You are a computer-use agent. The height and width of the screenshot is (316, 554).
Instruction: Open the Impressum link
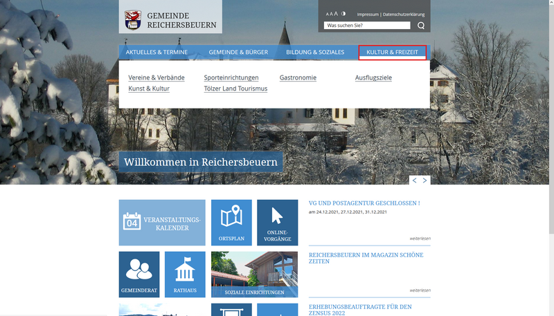[x=368, y=14]
